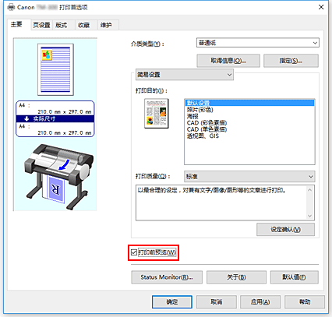Click the 关于(B) button
The height and width of the screenshot is (317, 332).
click(236, 277)
